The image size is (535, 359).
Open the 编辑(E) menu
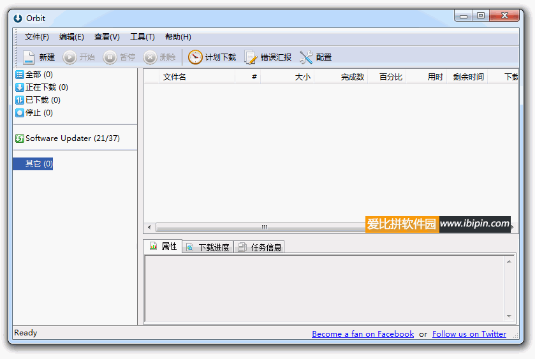click(x=71, y=37)
